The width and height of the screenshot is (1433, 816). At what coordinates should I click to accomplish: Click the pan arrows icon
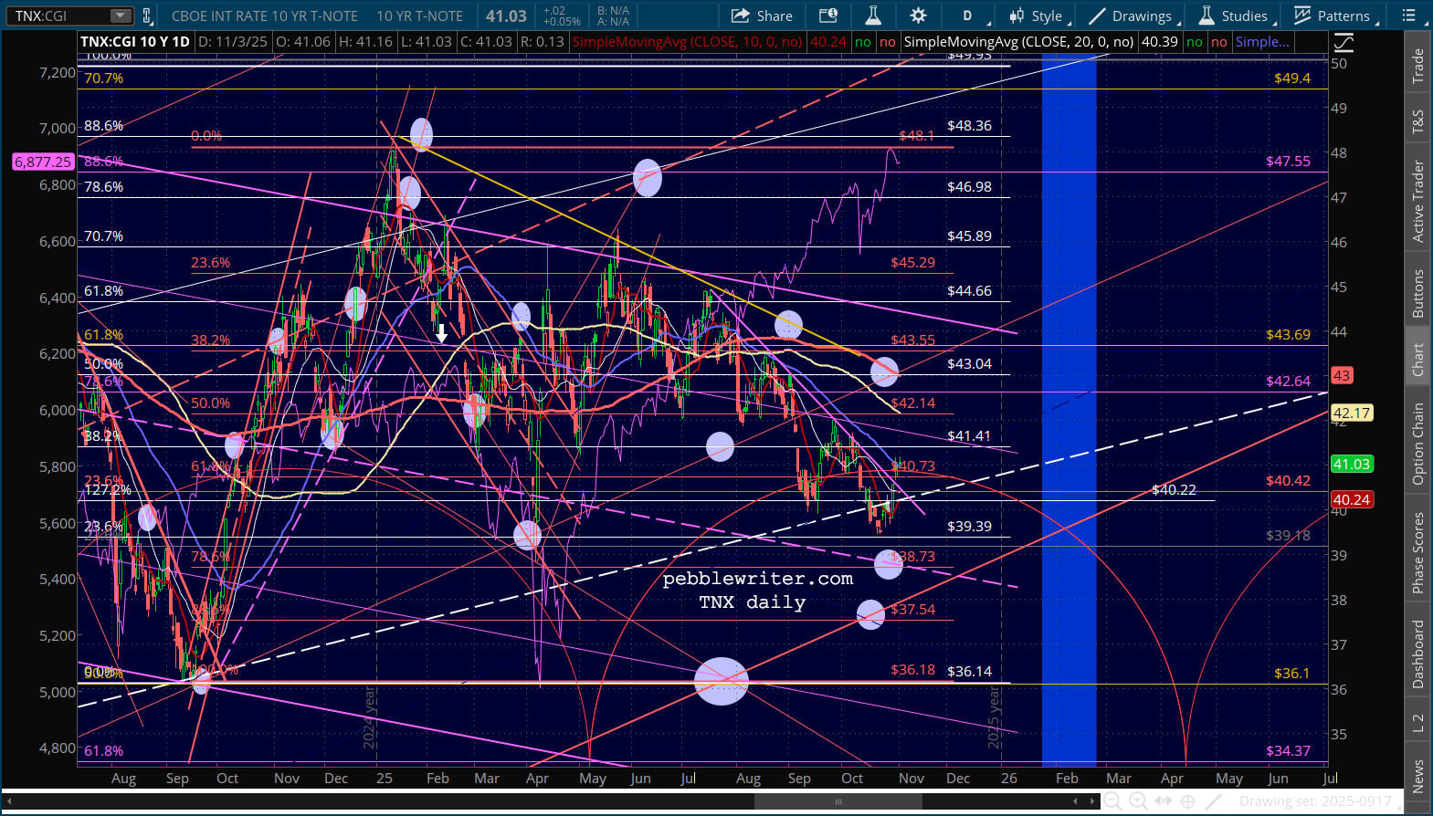[x=1163, y=801]
